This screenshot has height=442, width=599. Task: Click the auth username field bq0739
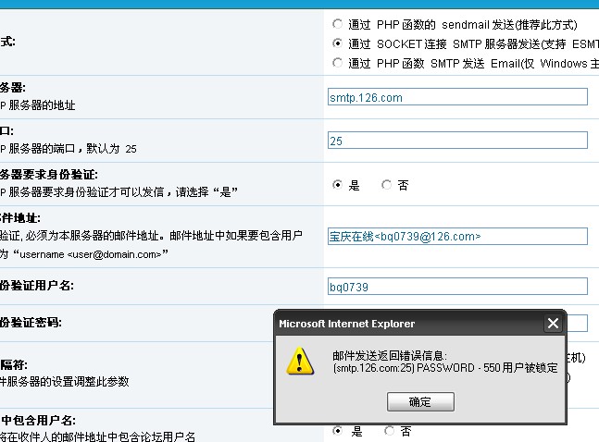tap(457, 287)
